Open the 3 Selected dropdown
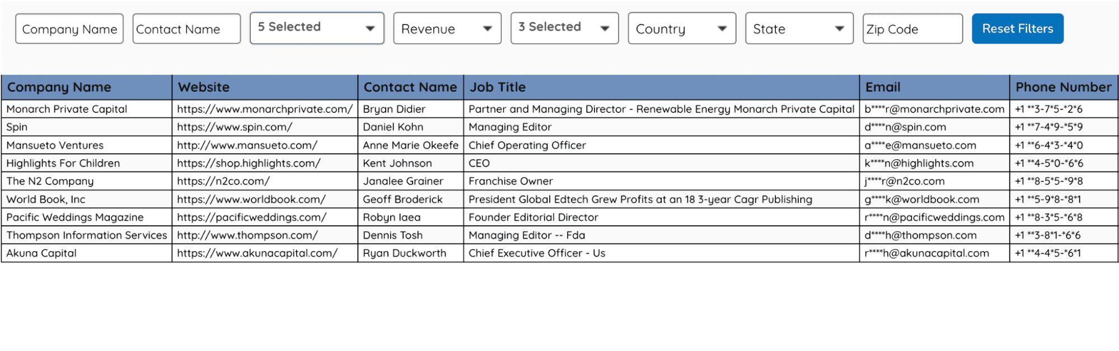 click(564, 28)
